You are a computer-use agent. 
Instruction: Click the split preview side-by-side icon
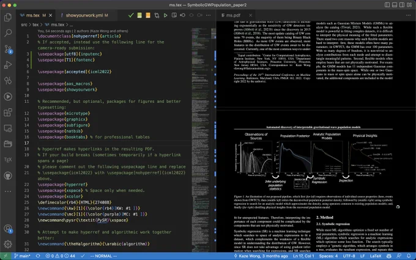(174, 15)
